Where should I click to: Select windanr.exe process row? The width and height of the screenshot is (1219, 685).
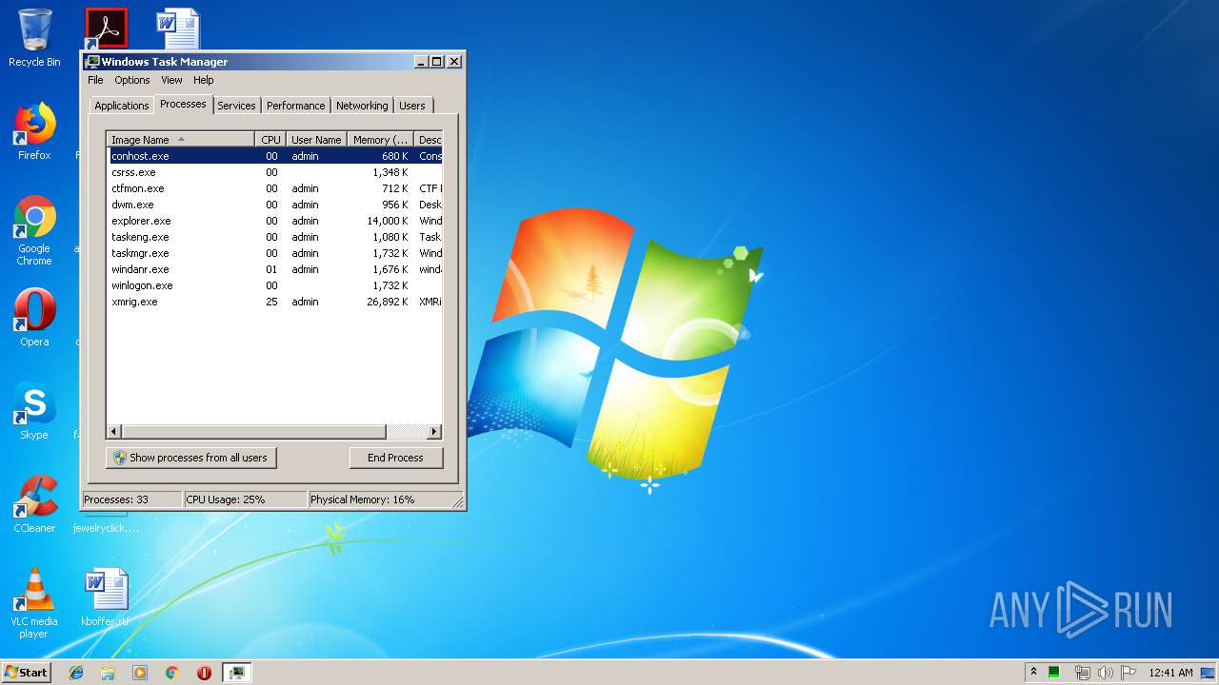274,269
